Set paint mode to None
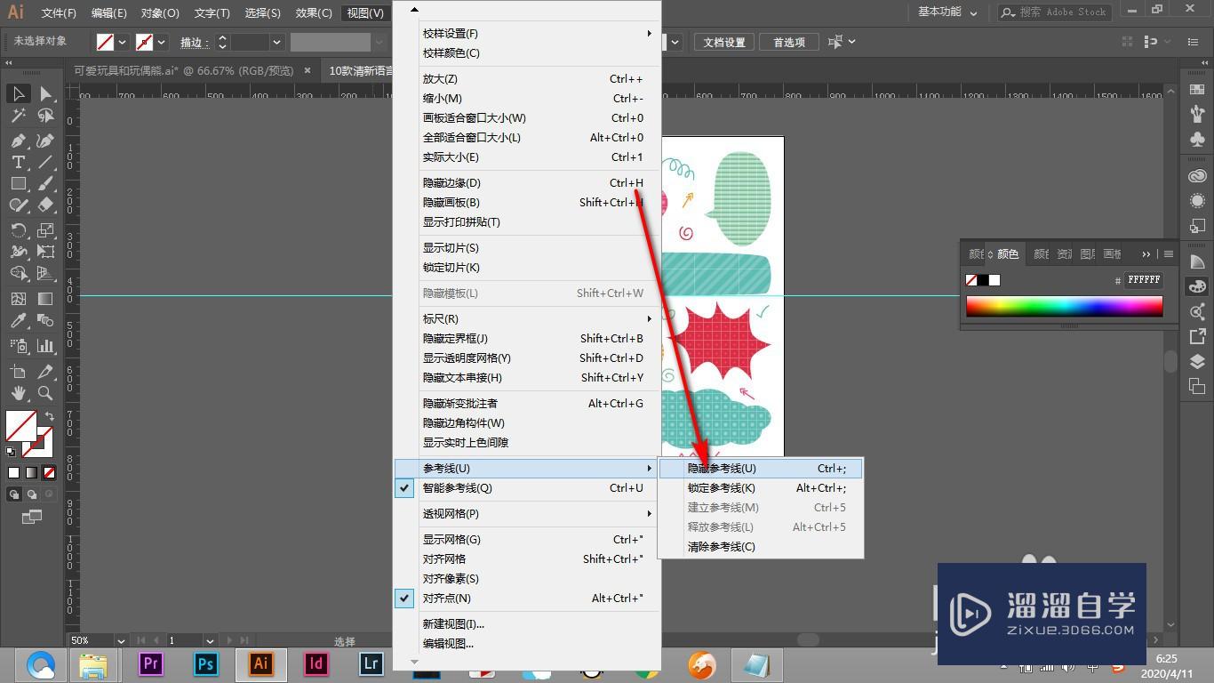 point(50,473)
